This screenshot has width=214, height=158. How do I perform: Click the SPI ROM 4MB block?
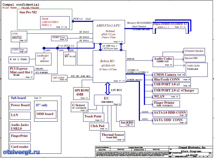(x=81, y=93)
